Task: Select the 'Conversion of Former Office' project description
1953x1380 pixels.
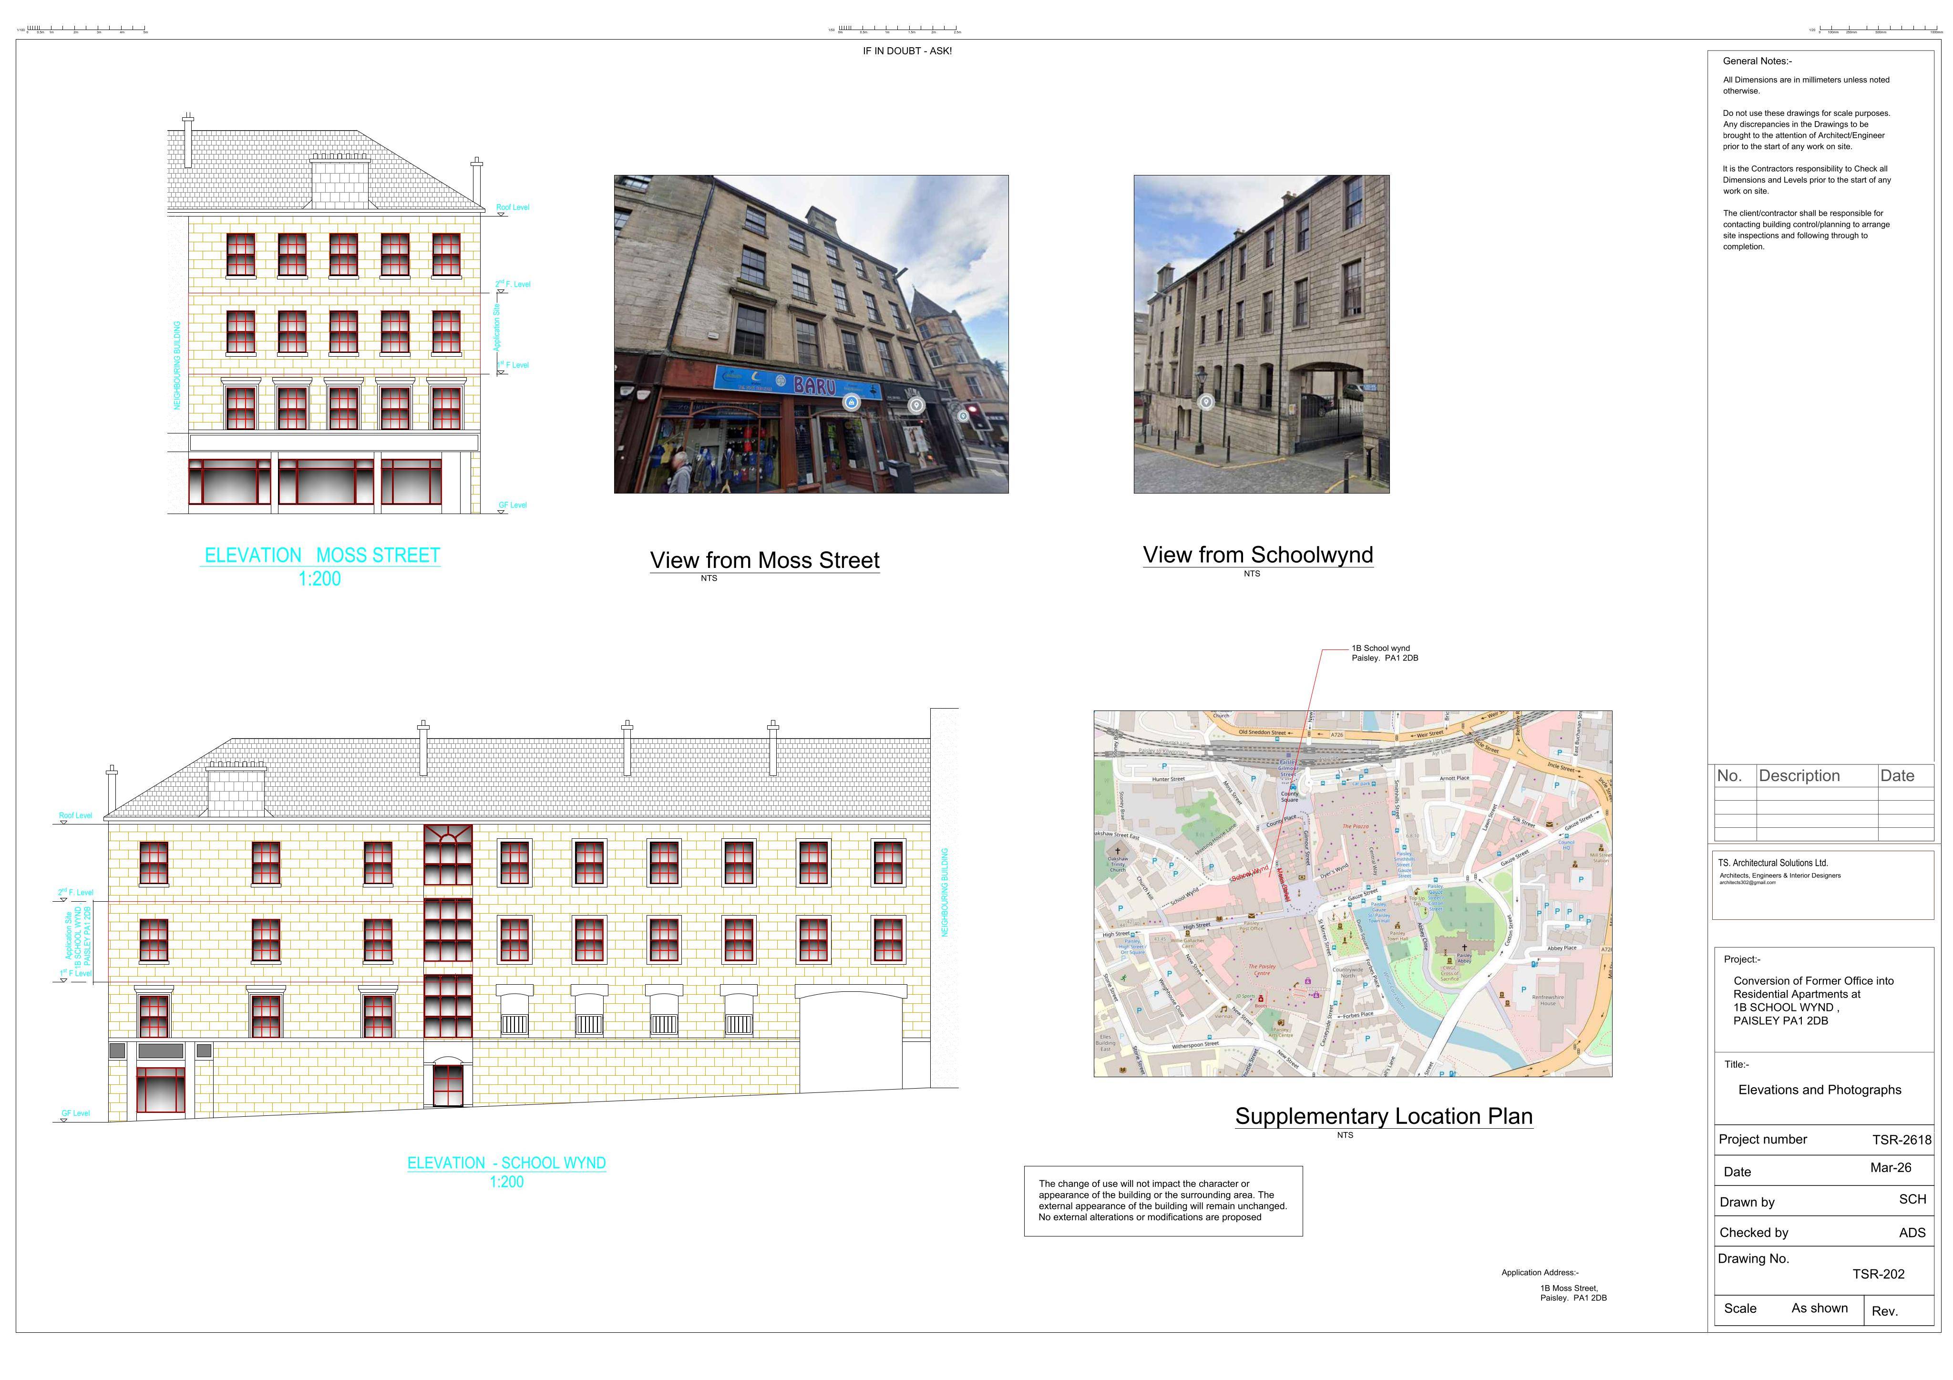Action: (1813, 1000)
